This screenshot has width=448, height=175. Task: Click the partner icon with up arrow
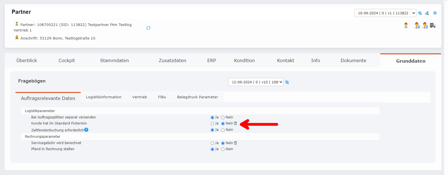425,26
